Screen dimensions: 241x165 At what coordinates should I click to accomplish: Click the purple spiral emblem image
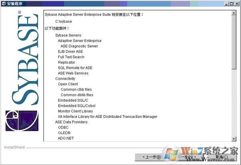(22, 121)
